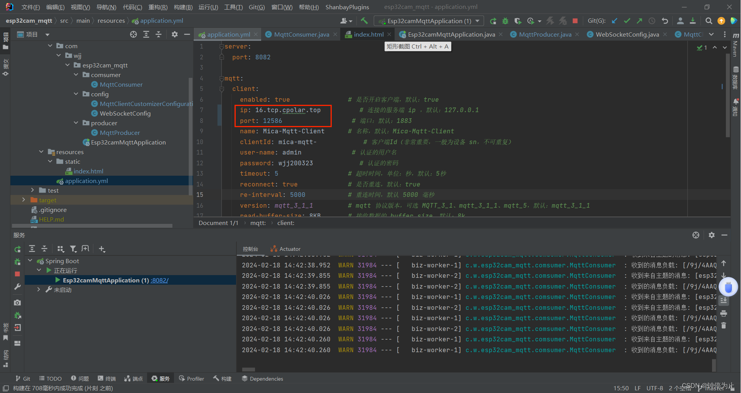Viewport: 741px width, 393px height.
Task: Show hidden editor tabs dropdown chevron
Action: point(711,34)
